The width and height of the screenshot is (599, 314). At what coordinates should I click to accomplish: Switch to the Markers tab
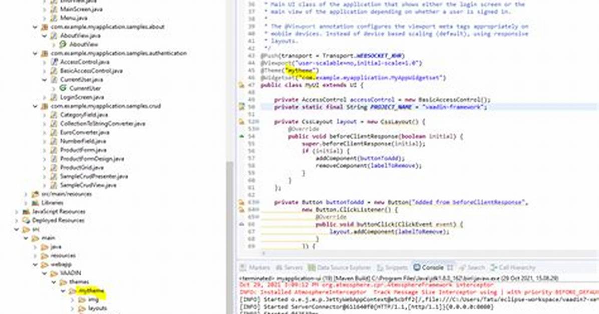pos(255,267)
